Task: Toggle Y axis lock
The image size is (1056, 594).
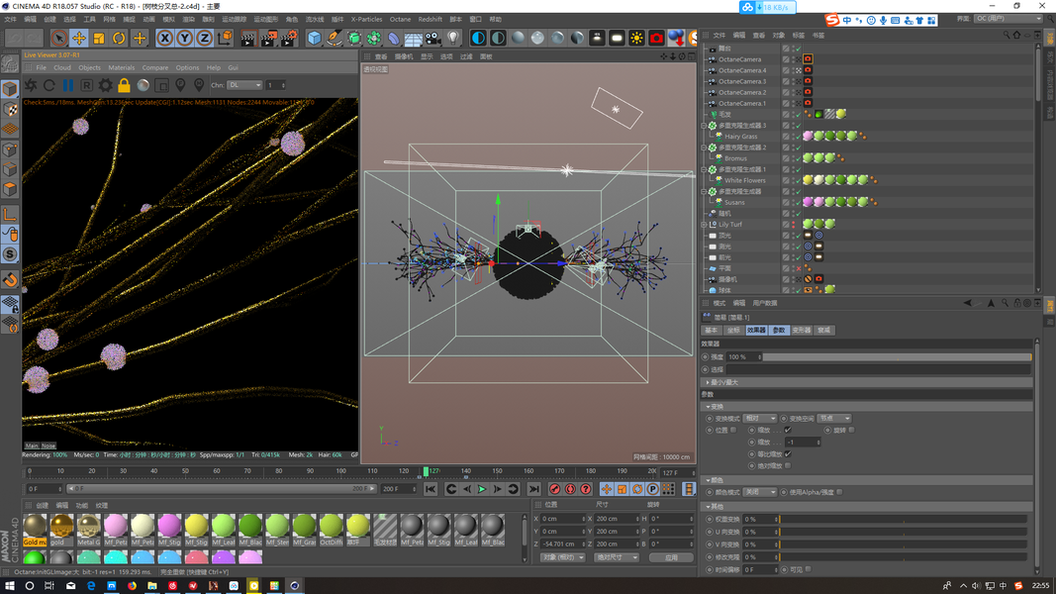Action: (x=184, y=39)
